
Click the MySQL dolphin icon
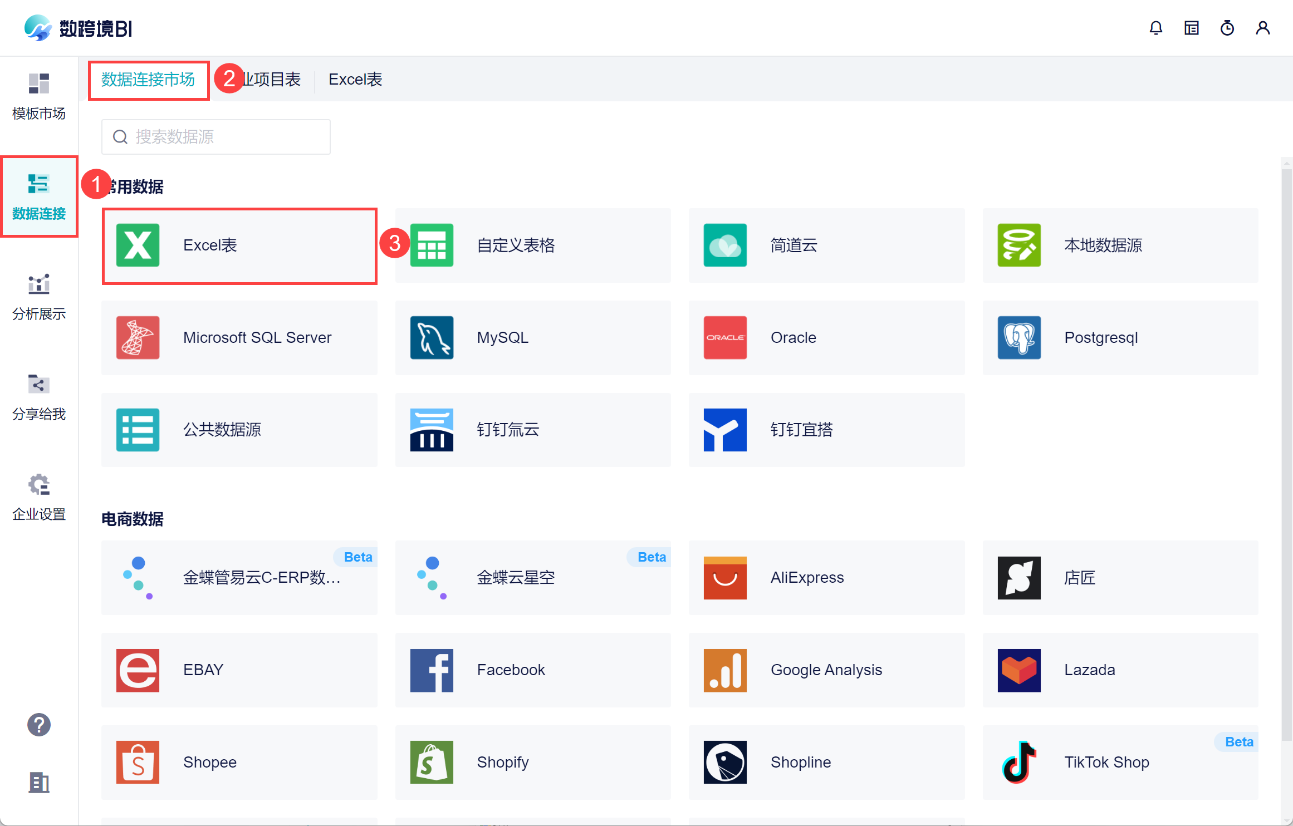pyautogui.click(x=432, y=338)
